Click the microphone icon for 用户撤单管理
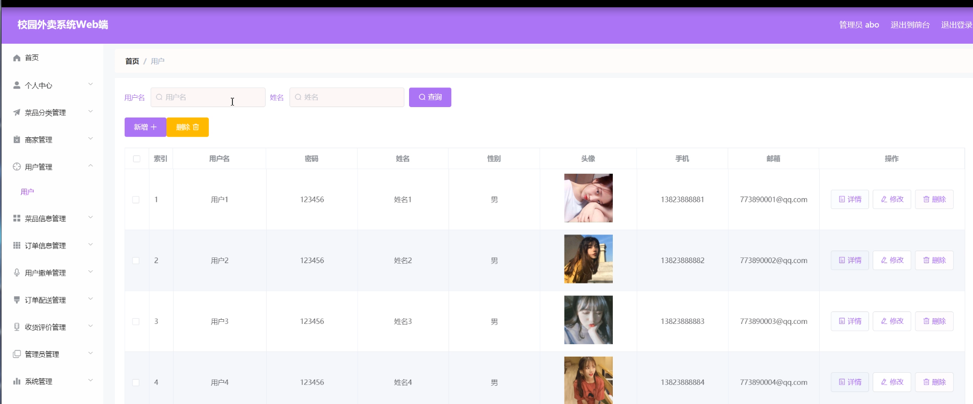Image resolution: width=973 pixels, height=404 pixels. (x=17, y=272)
